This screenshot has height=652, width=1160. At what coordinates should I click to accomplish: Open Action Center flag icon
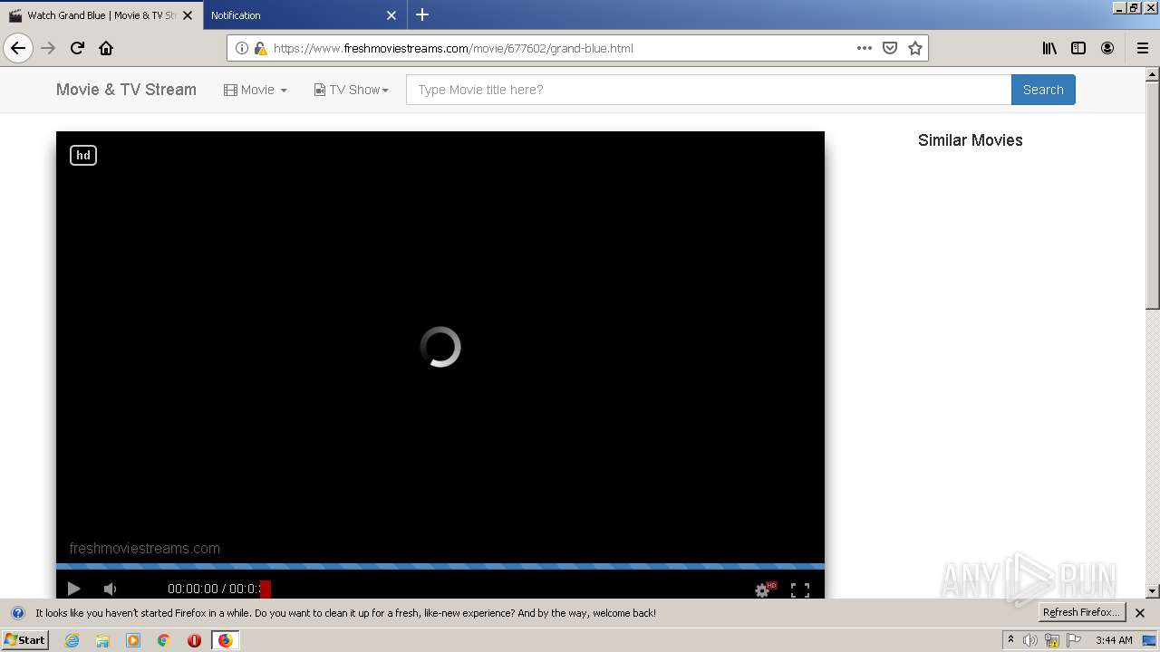pos(1074,640)
